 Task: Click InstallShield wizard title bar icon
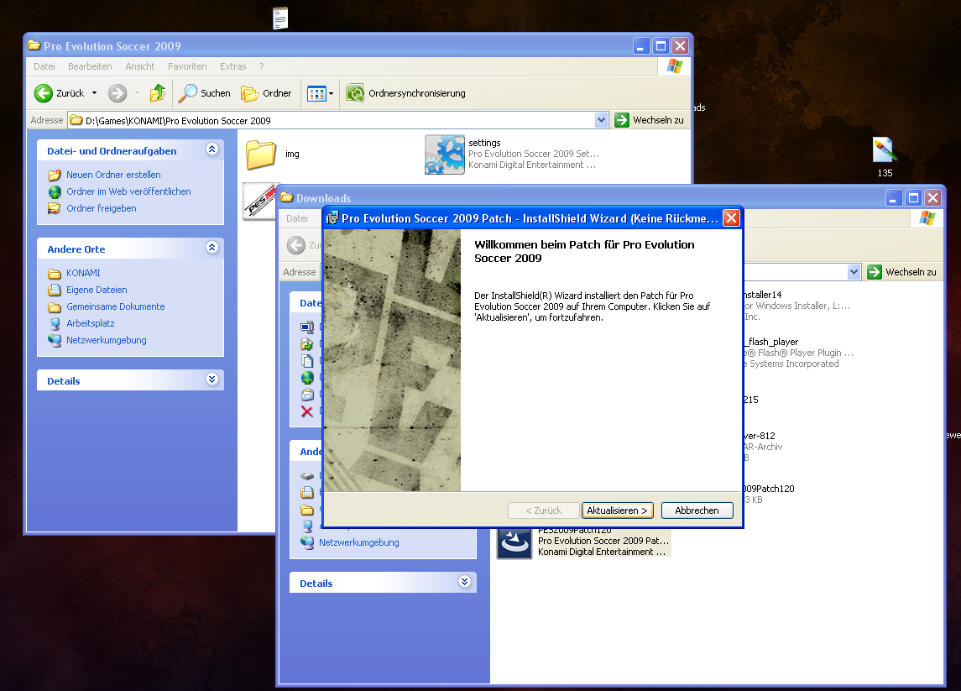click(x=332, y=218)
